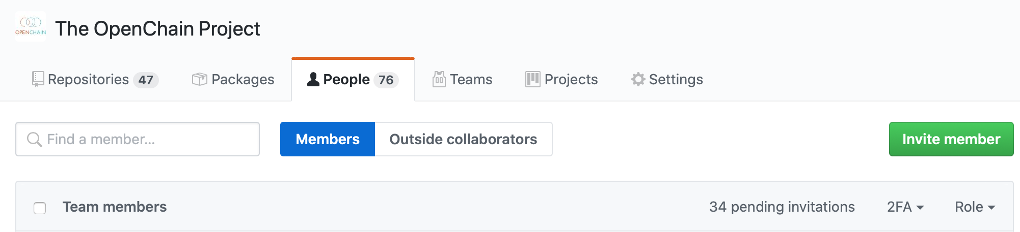The width and height of the screenshot is (1020, 232).
Task: Open the Role filter dropdown
Action: [x=975, y=207]
